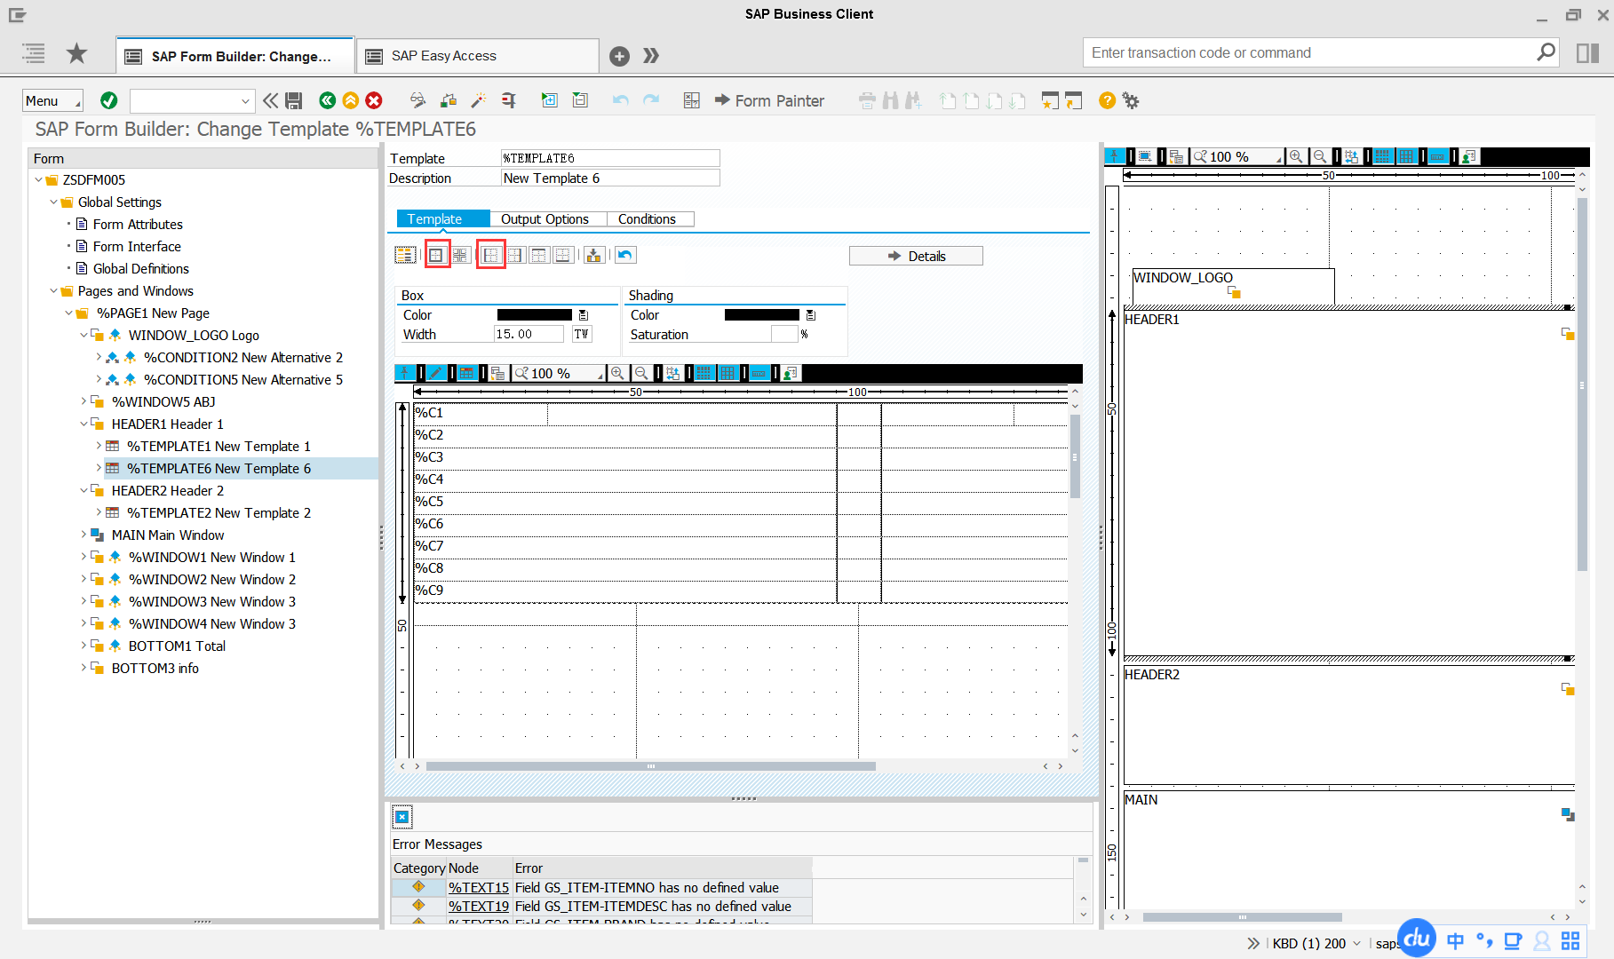Switch to the SAP Easy Access tab
1614x959 pixels.
point(478,56)
